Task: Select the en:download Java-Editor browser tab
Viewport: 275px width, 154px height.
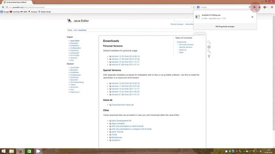Action: click(16, 2)
